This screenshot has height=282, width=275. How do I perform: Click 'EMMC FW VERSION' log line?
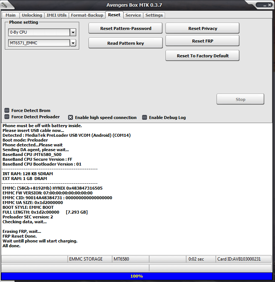click(47, 193)
